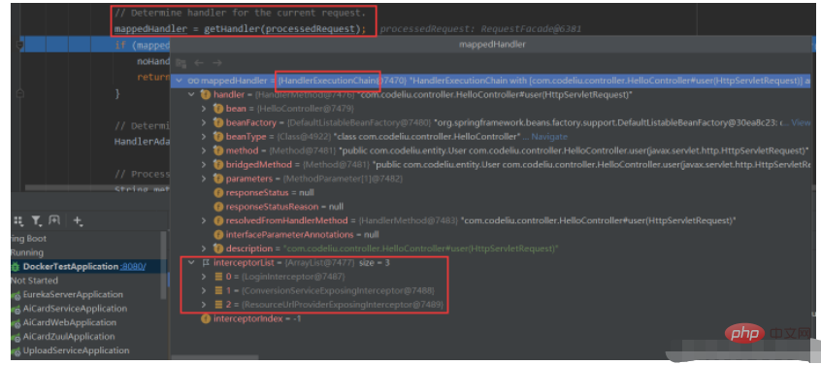The height and width of the screenshot is (365, 821).
Task: Click the field icon next to responseStatus
Action: pyautogui.click(x=218, y=193)
